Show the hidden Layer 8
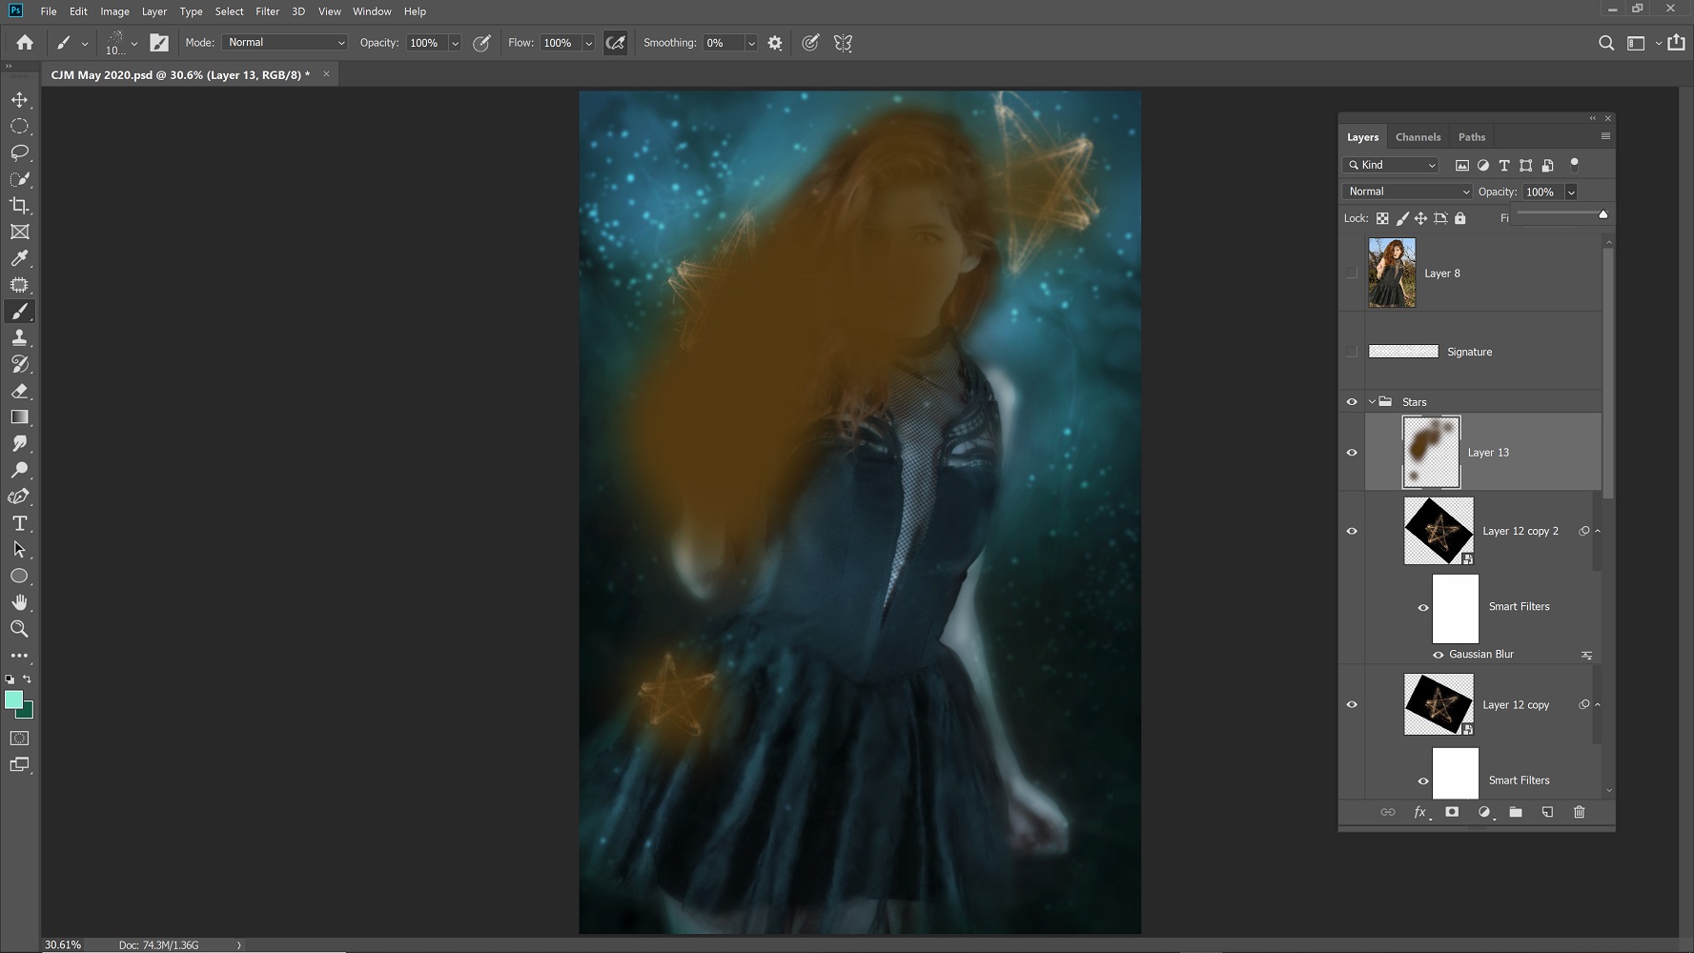Image resolution: width=1694 pixels, height=953 pixels. point(1352,274)
